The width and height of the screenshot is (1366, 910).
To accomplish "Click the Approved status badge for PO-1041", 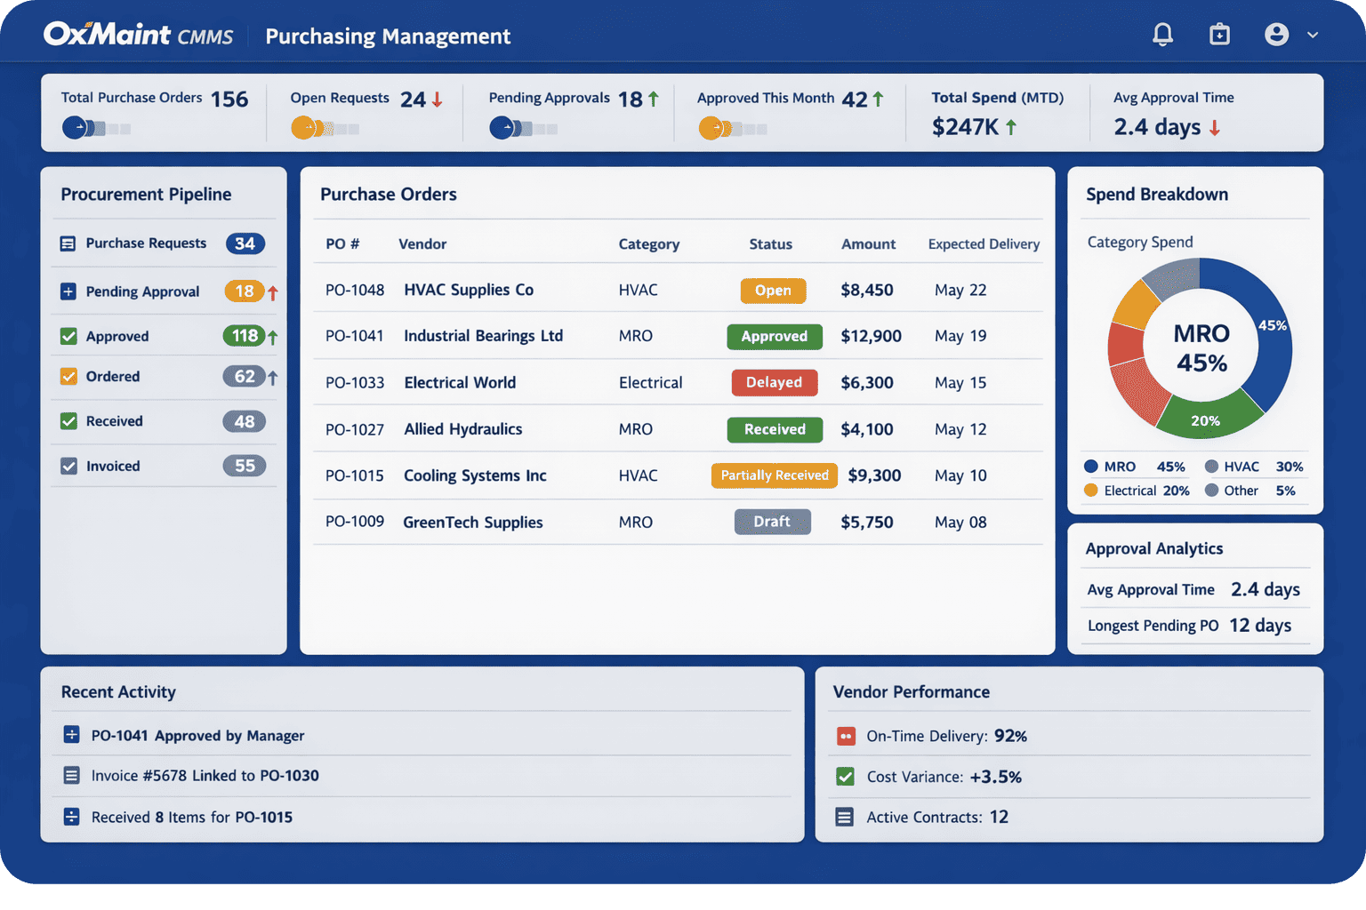I will pyautogui.click(x=775, y=336).
